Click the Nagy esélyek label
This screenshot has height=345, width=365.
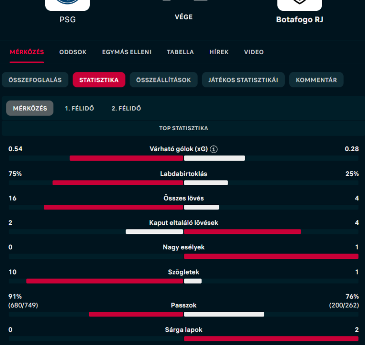click(x=183, y=247)
